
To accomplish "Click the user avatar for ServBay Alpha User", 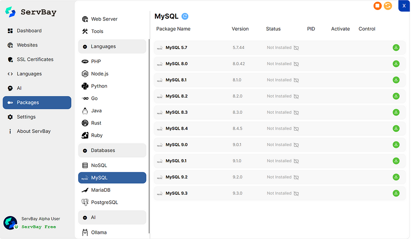I will click(10, 223).
